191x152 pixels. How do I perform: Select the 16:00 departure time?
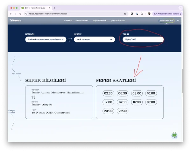point(137,102)
